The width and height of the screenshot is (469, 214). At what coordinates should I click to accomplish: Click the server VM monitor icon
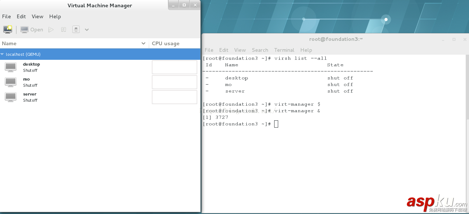point(11,97)
